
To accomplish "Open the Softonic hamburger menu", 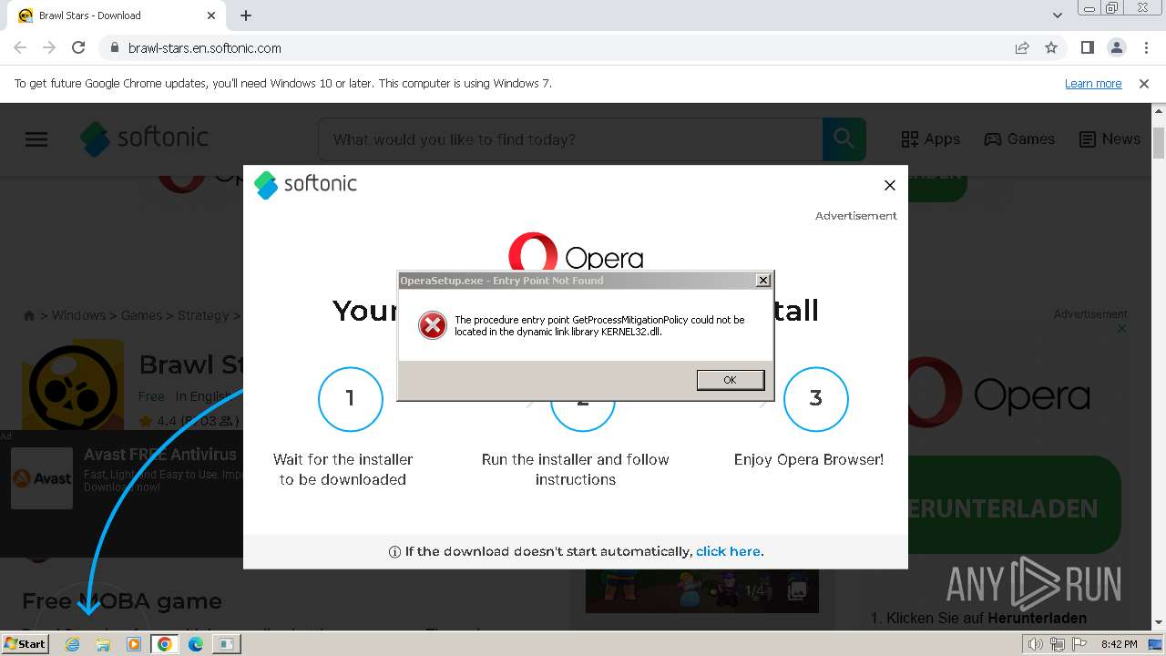I will tap(36, 139).
